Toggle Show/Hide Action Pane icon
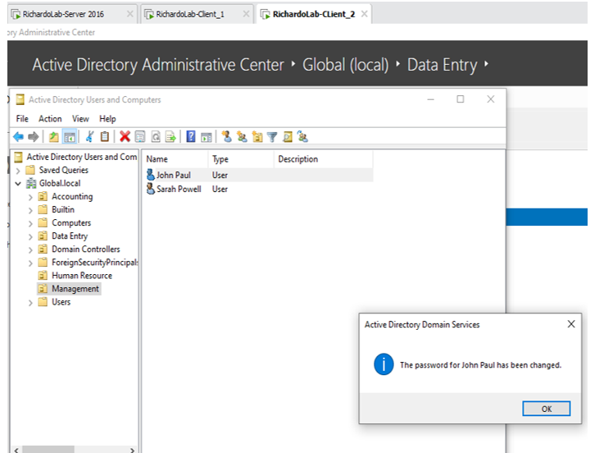This screenshot has height=453, width=613. click(x=206, y=137)
